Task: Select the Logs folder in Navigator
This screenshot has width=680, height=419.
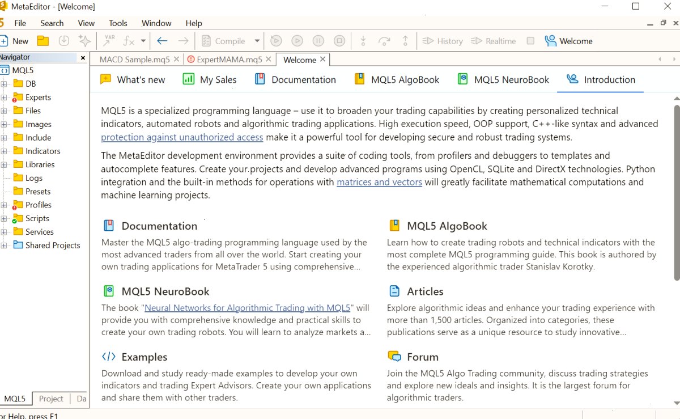Action: (x=34, y=178)
